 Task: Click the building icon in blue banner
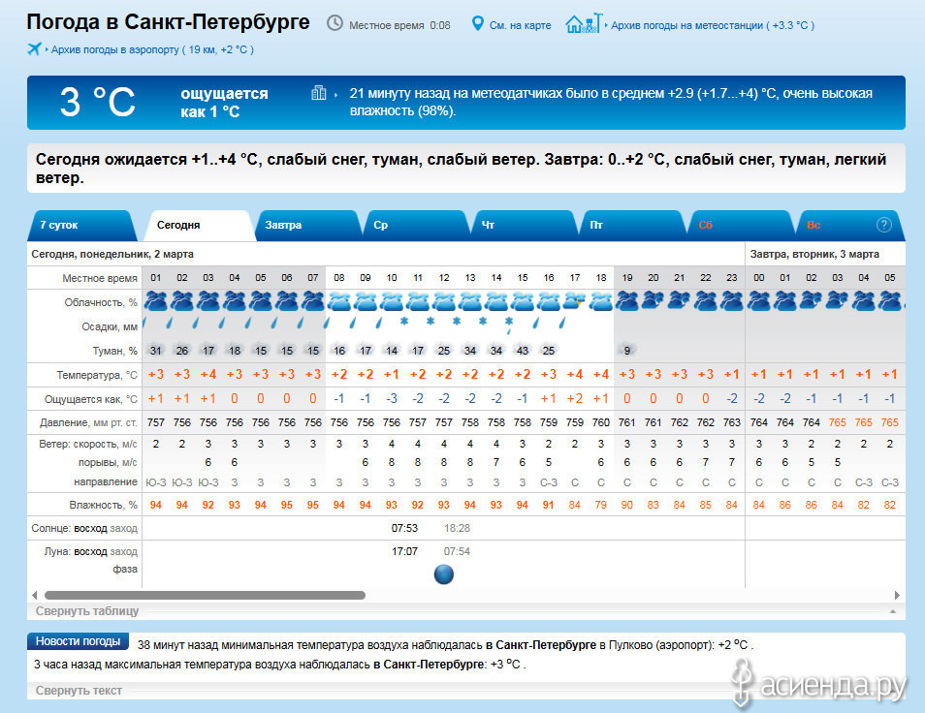pyautogui.click(x=318, y=94)
